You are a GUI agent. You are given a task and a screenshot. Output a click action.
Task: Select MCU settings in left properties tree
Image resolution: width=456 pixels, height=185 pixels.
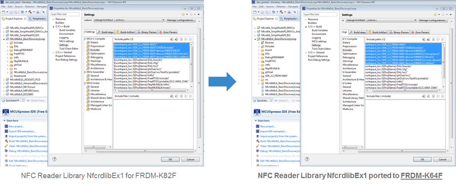click(x=66, y=41)
